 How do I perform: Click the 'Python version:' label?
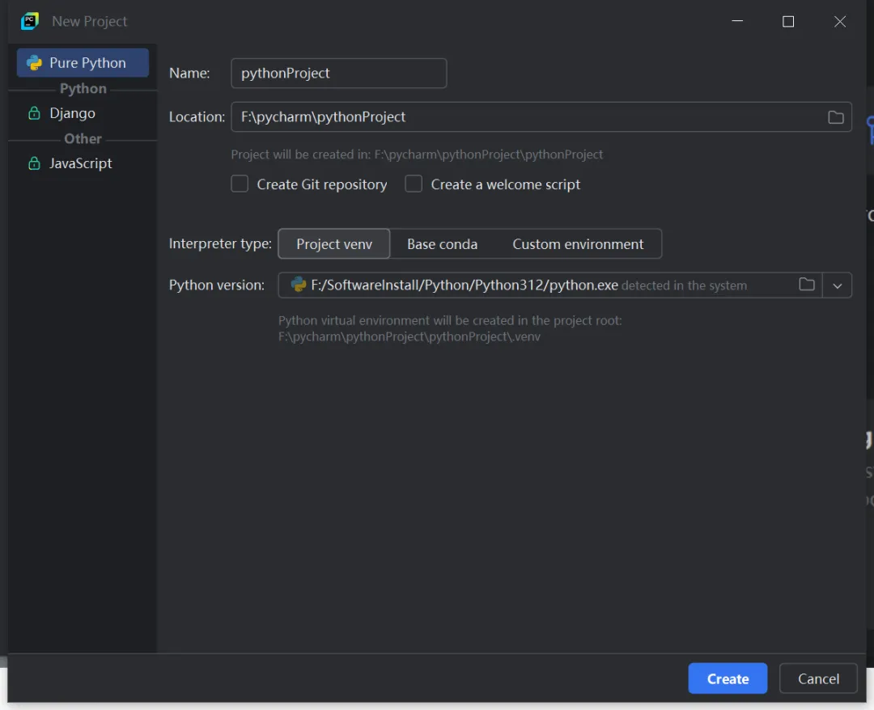coord(217,285)
